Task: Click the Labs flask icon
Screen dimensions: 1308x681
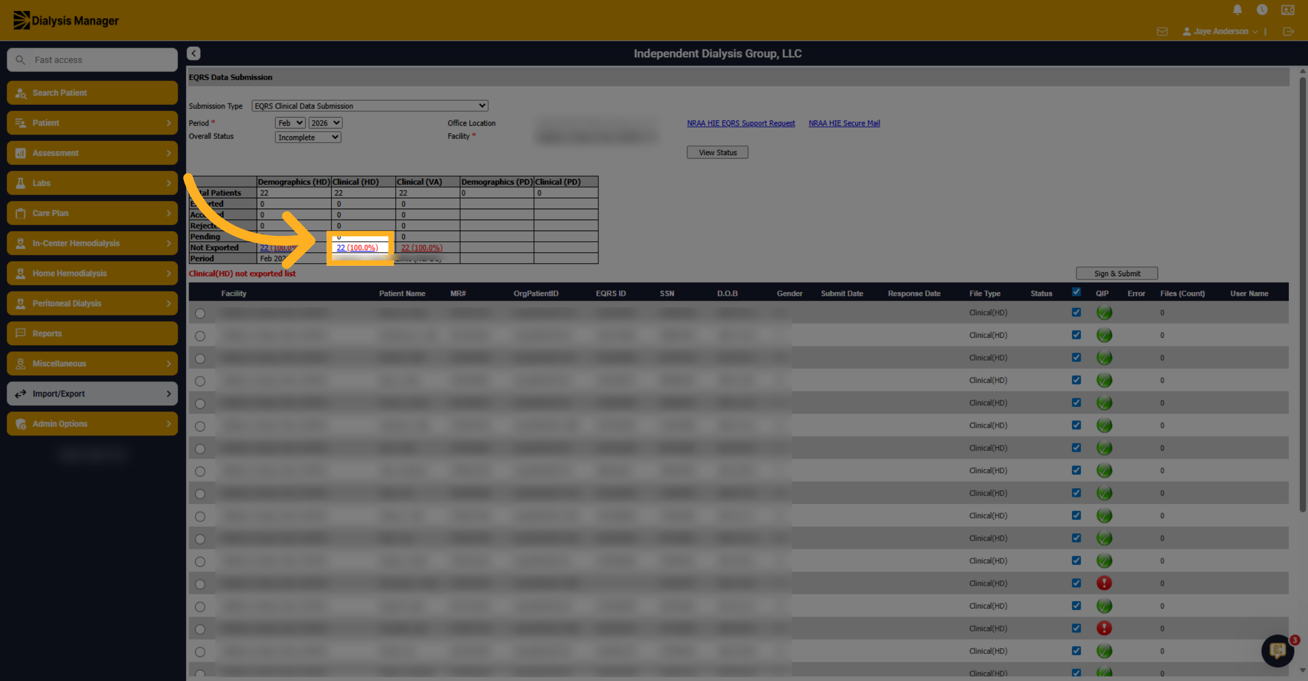Action: click(21, 183)
